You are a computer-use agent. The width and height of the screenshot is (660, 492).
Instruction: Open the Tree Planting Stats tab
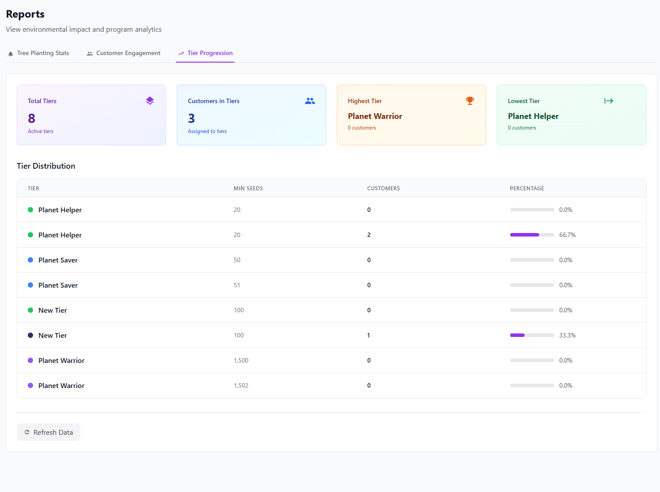pyautogui.click(x=43, y=53)
